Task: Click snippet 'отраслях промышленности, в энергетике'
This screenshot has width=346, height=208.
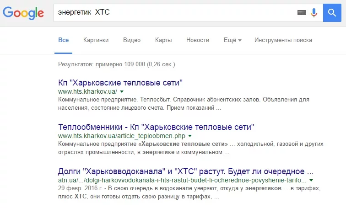Action: click(x=116, y=152)
